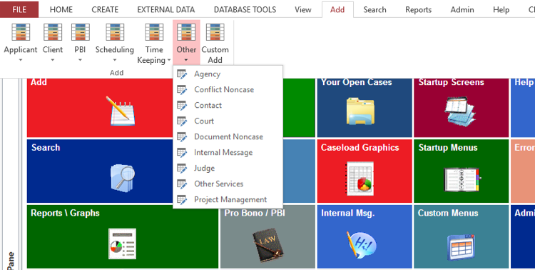Collapse the Other dropdown arrow

point(186,60)
